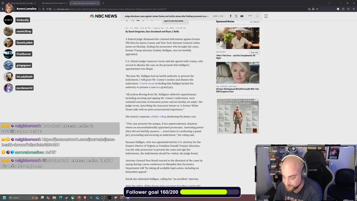Screen dimensions: 357x201
Task: Open the tracking protection shield icon
Action: coord(39,9)
